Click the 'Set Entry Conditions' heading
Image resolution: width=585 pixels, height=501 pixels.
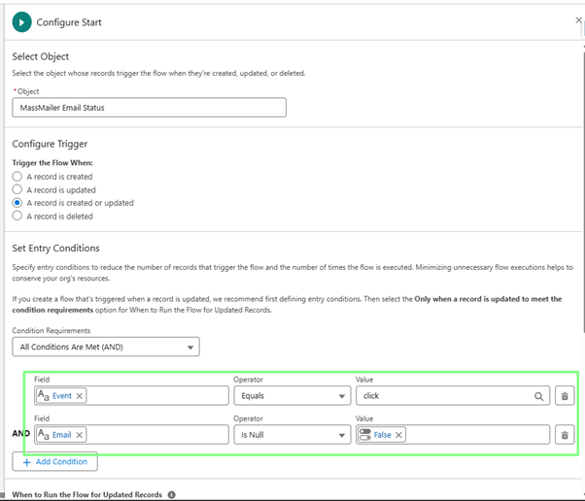click(55, 249)
